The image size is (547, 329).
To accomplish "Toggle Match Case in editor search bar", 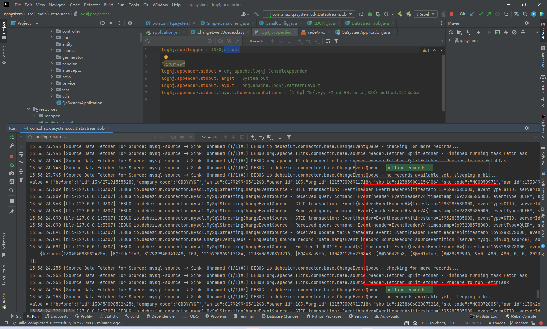I will (221, 41).
